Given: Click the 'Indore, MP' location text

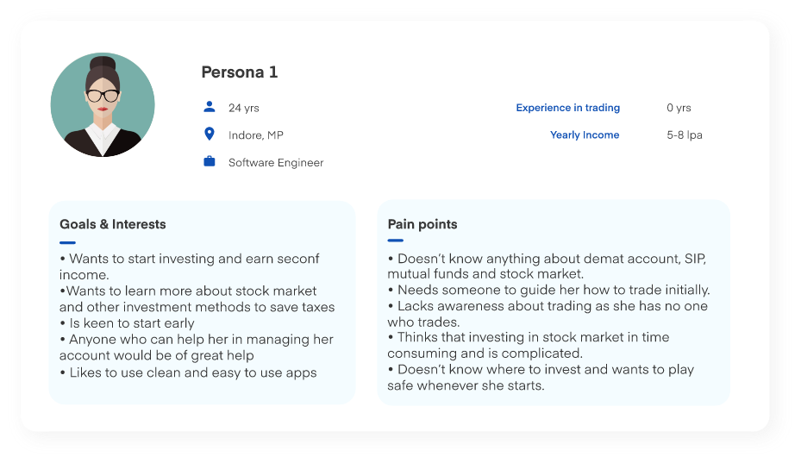Looking at the screenshot, I should point(255,135).
